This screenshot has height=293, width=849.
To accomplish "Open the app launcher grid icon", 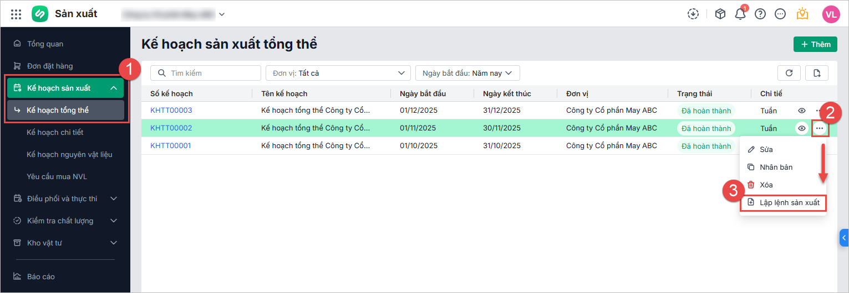I will pos(16,14).
